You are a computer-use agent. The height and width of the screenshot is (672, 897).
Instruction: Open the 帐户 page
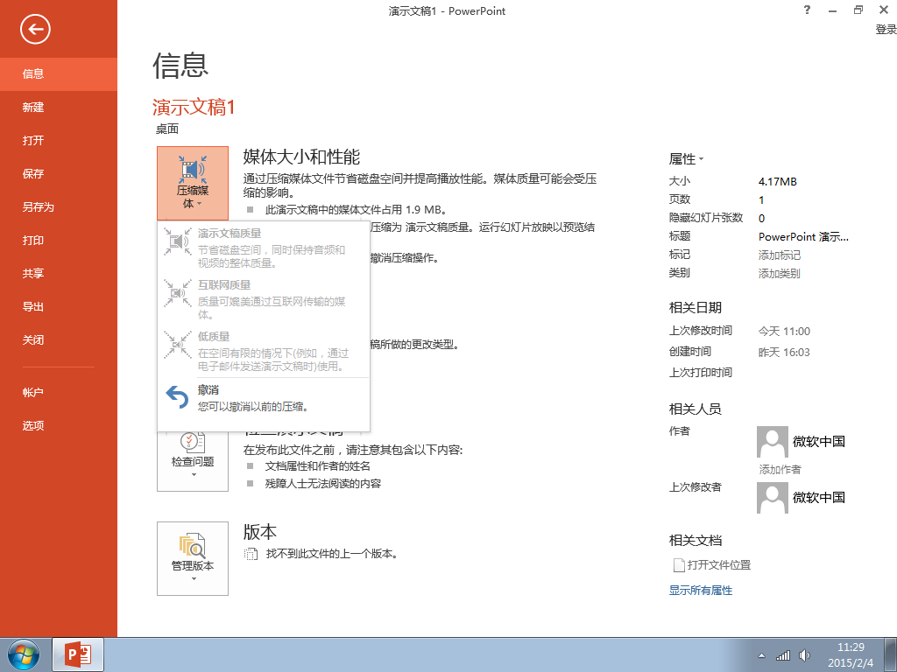59,393
